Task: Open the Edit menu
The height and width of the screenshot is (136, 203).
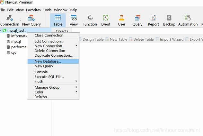Action: (10, 10)
